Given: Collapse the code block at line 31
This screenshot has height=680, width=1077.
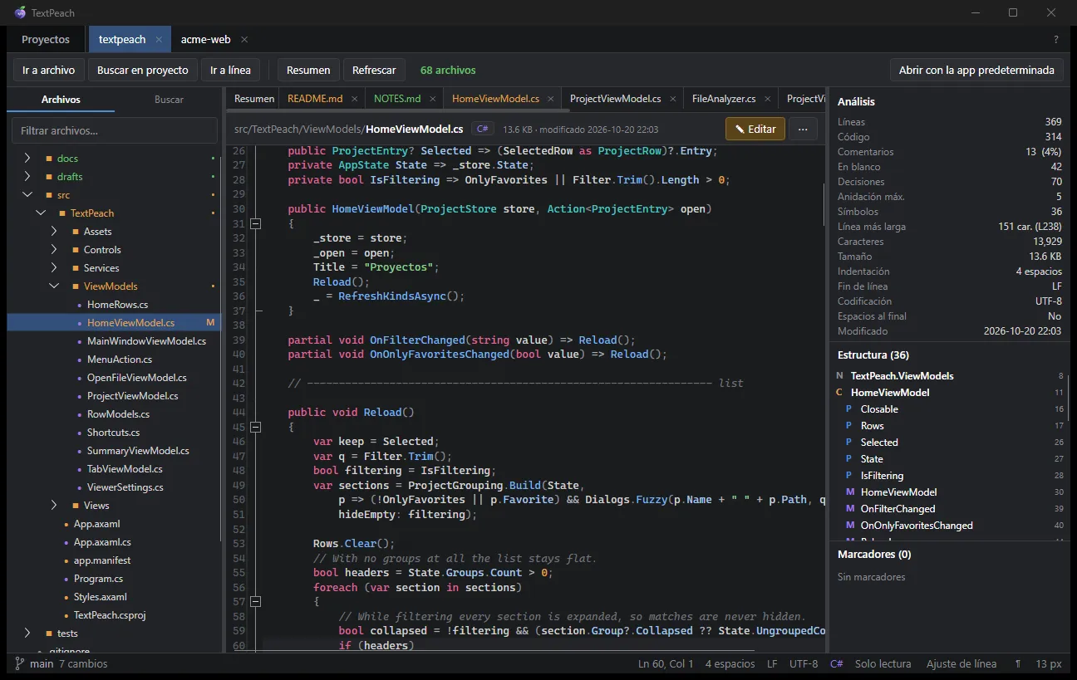Looking at the screenshot, I should 256,224.
